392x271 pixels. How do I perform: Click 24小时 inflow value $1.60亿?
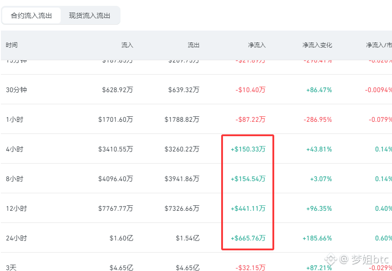pos(121,238)
